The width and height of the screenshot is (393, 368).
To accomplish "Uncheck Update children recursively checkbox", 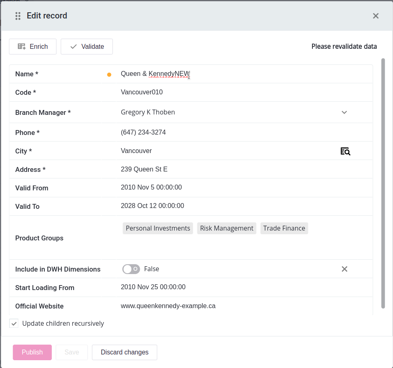I will (x=14, y=323).
